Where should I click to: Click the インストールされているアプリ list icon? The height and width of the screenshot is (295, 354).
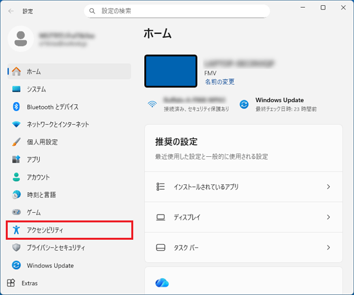pyautogui.click(x=160, y=186)
